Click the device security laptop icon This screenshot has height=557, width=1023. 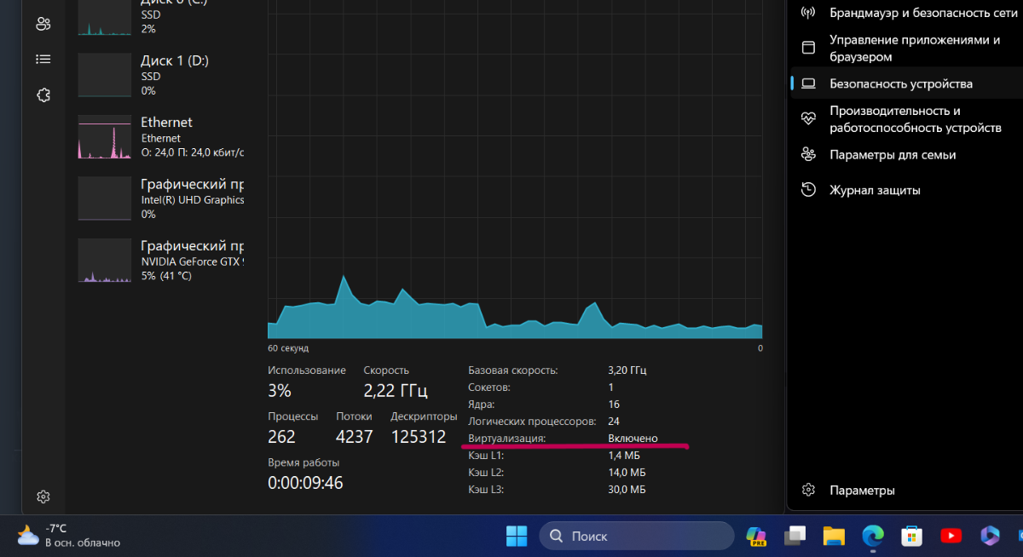[809, 83]
